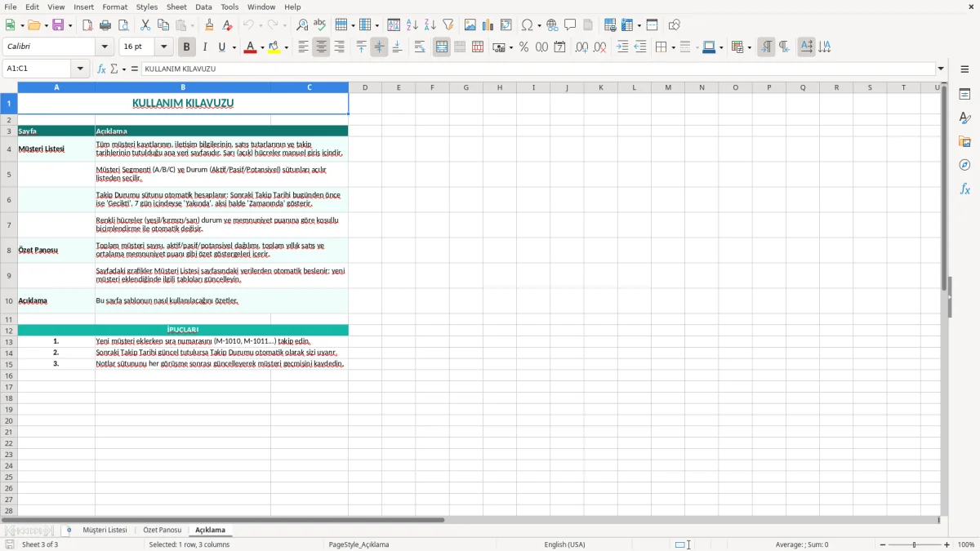Toggle Merge and Center Cells
980x551 pixels.
coord(442,47)
